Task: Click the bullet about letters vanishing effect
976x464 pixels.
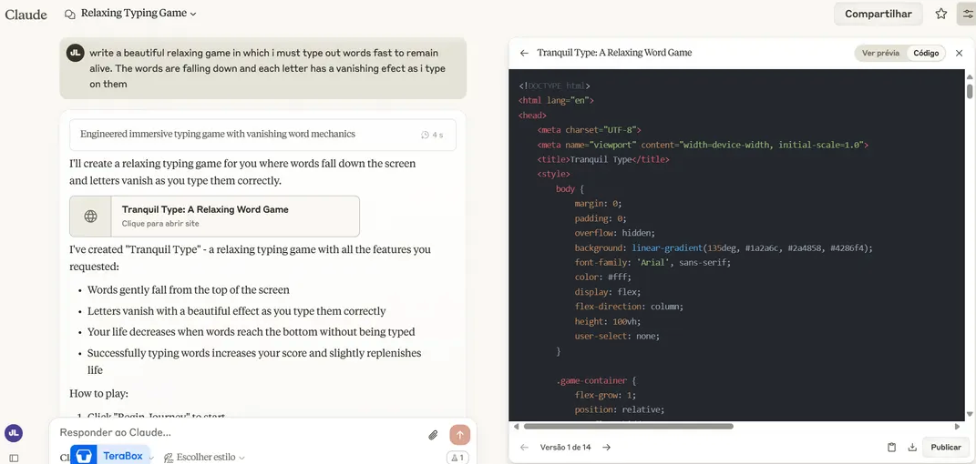Action: [x=237, y=311]
